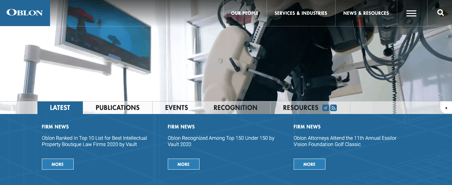Viewport: 452px width, 185px height.
Task: Switch to the Resources tab
Action: (x=301, y=108)
